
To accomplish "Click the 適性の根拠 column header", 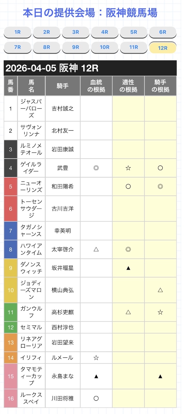I will pos(128,86).
